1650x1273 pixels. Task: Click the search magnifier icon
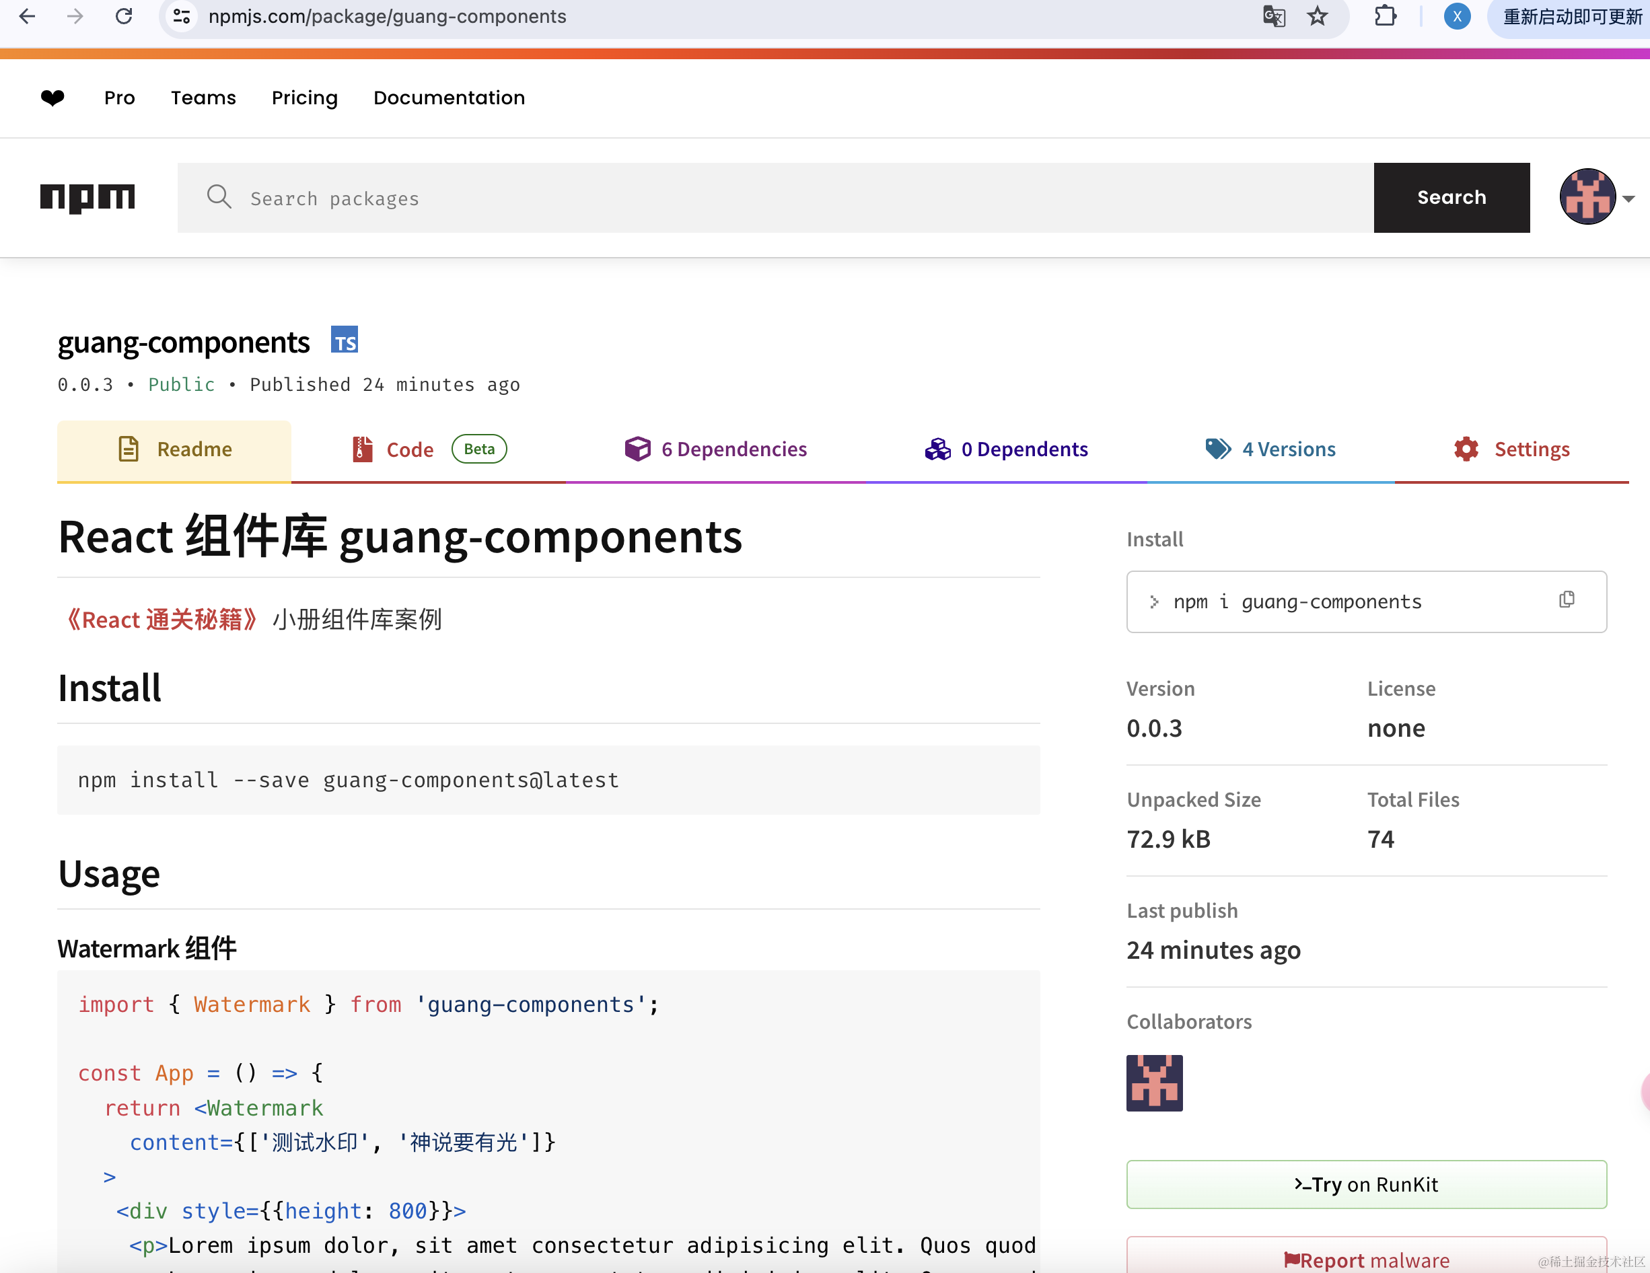(219, 197)
